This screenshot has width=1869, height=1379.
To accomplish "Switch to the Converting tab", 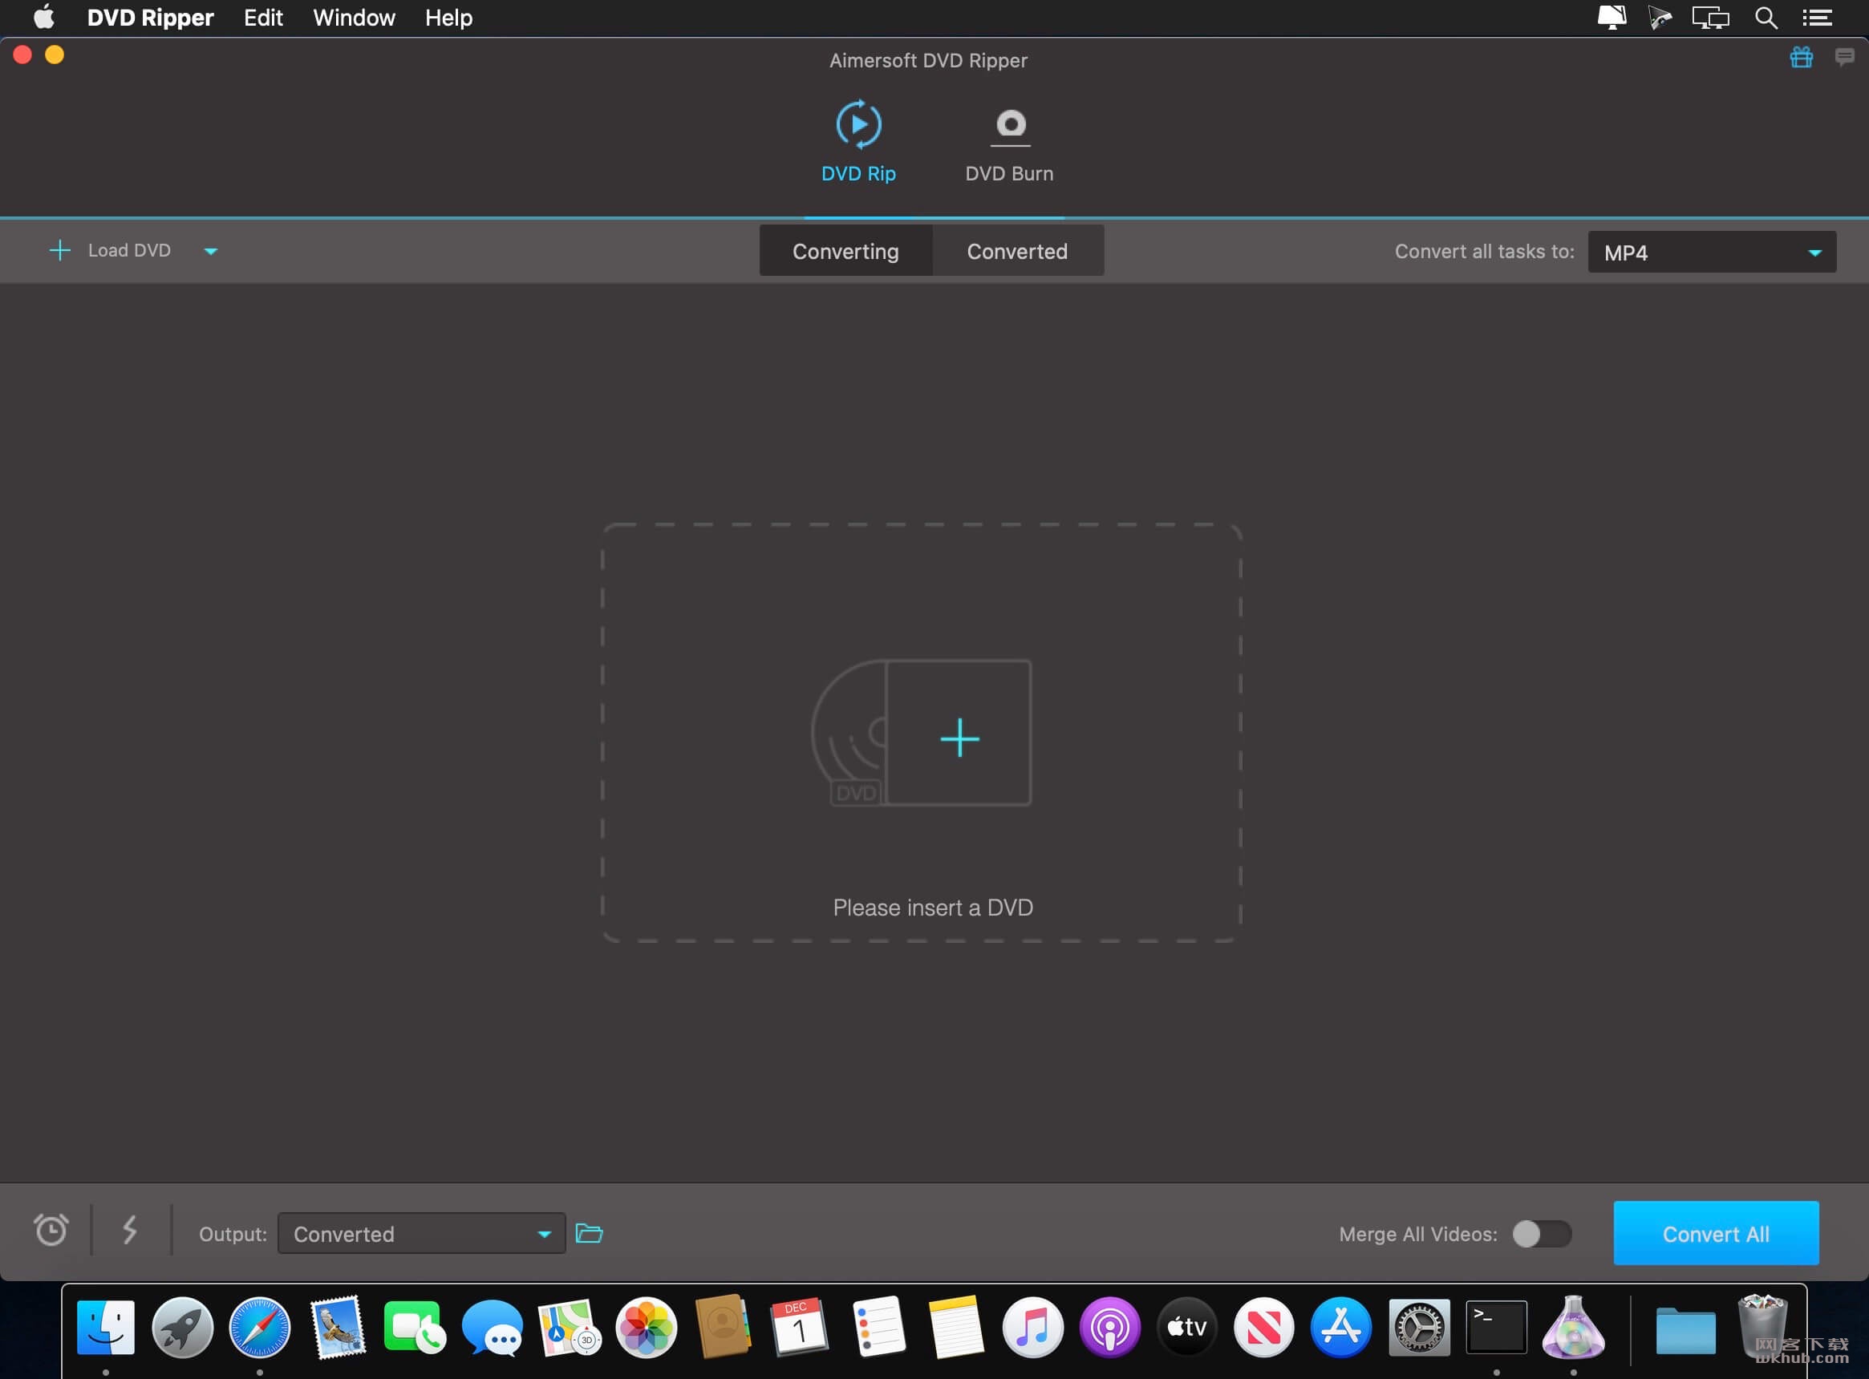I will click(x=846, y=251).
